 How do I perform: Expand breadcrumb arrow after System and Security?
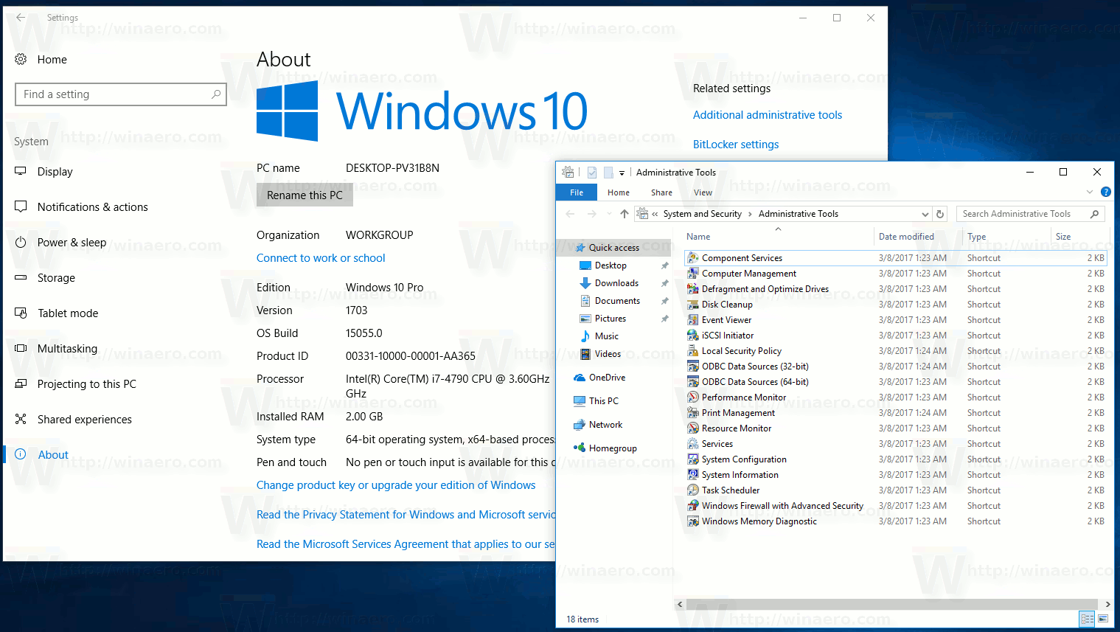[750, 214]
